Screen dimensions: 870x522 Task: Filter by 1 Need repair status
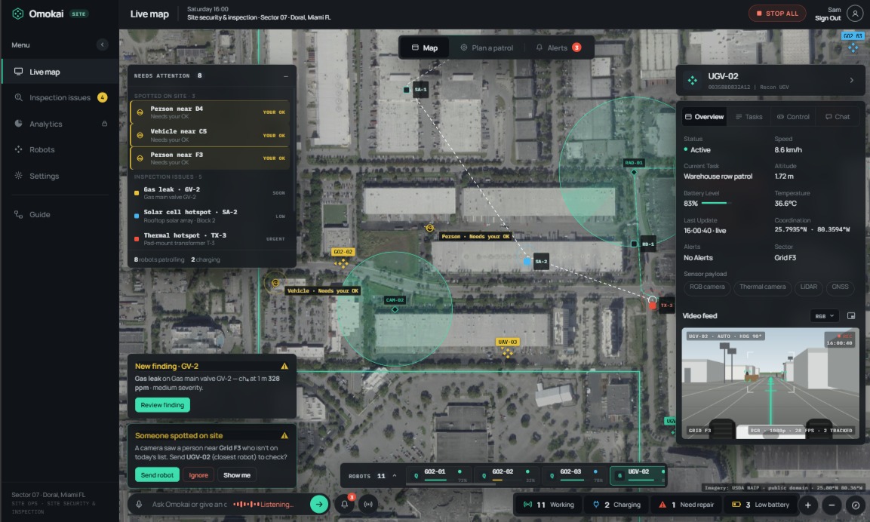click(x=686, y=505)
